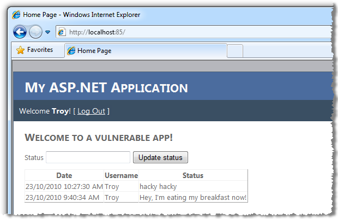Image resolution: width=338 pixels, height=219 pixels.
Task: Click the IE icon on Home Page tab
Action: 71,51
